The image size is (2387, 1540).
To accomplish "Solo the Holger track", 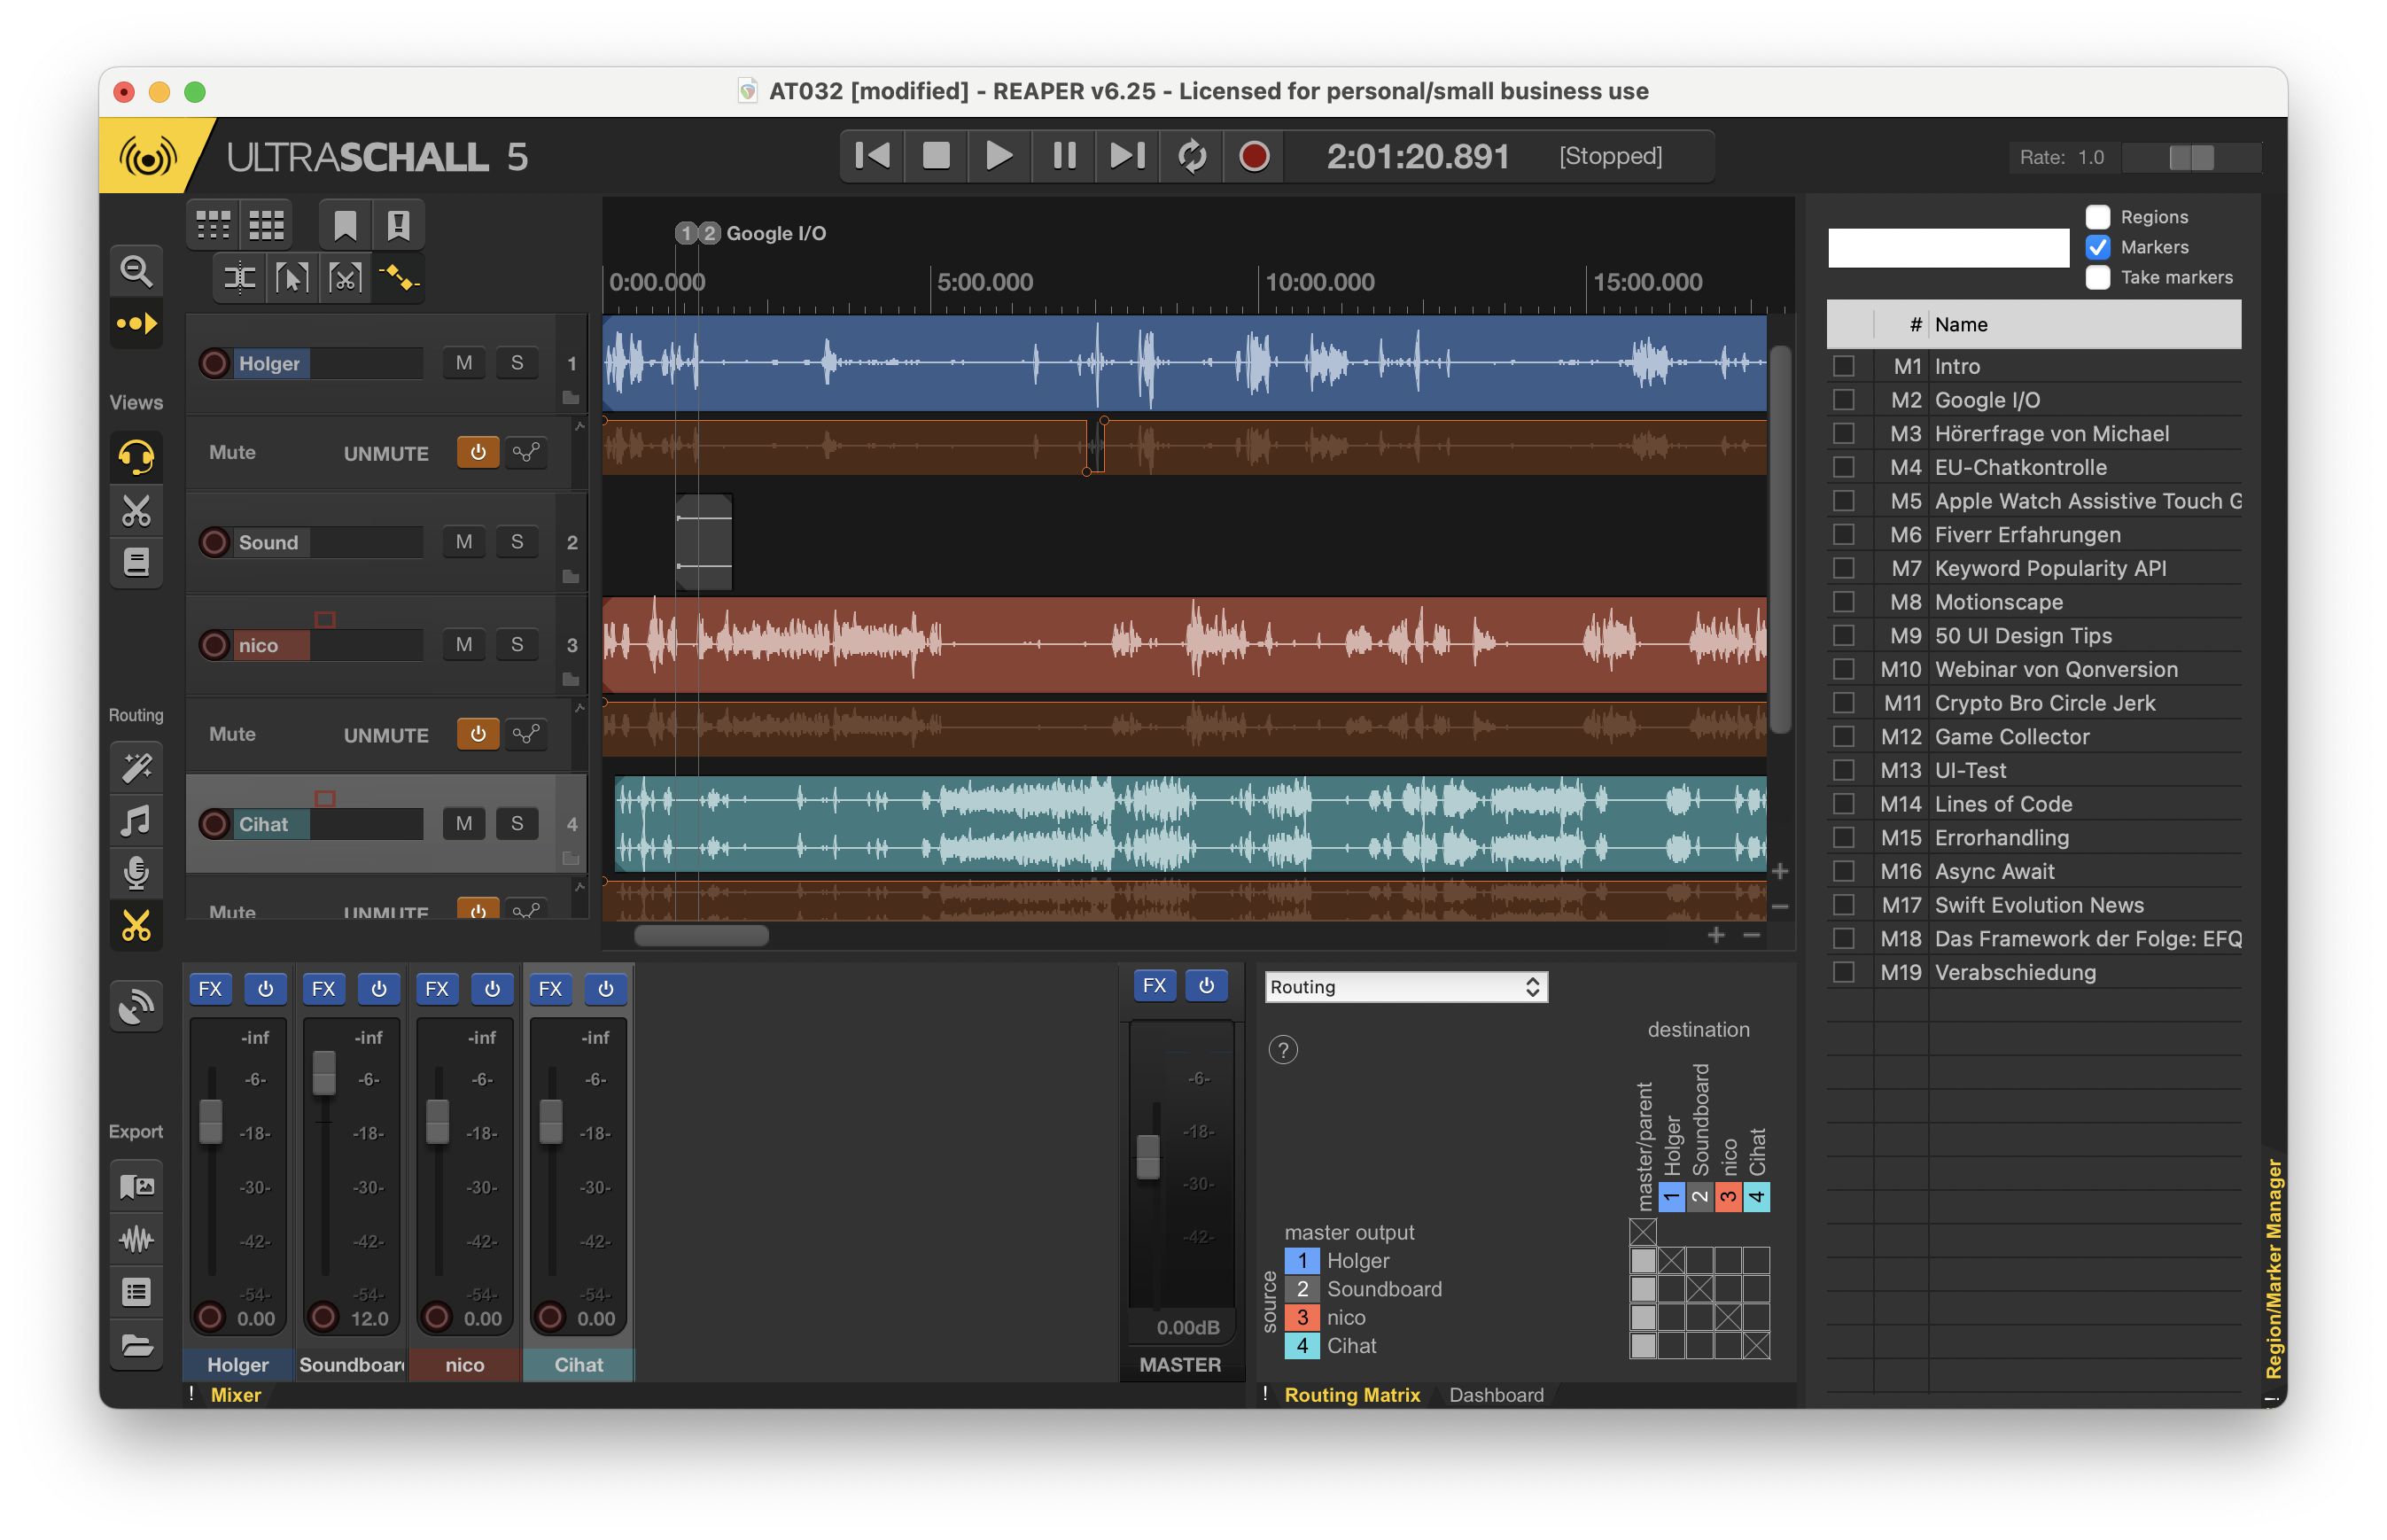I will click(517, 363).
